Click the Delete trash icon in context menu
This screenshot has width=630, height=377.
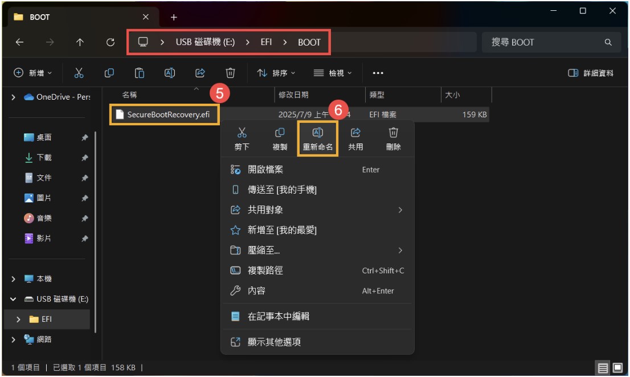click(x=393, y=133)
